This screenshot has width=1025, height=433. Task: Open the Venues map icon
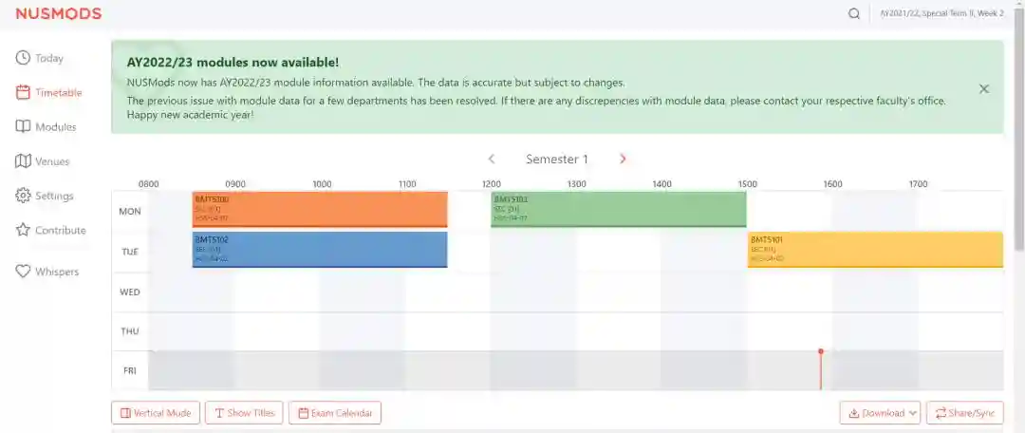(24, 161)
